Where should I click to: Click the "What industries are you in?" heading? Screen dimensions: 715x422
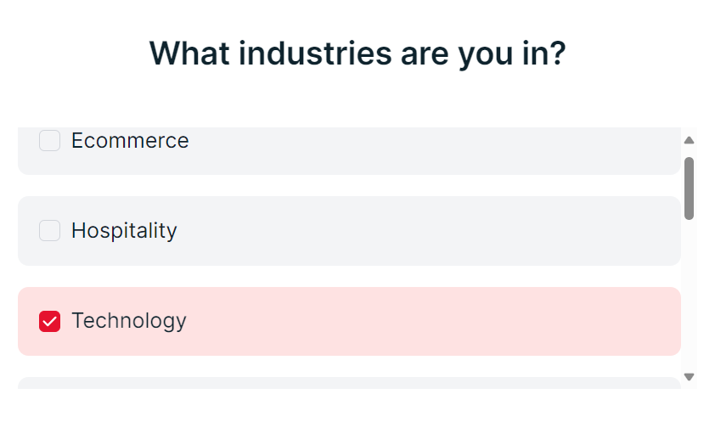pyautogui.click(x=357, y=53)
